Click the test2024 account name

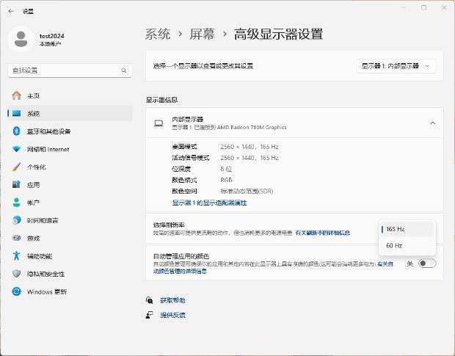coord(51,36)
